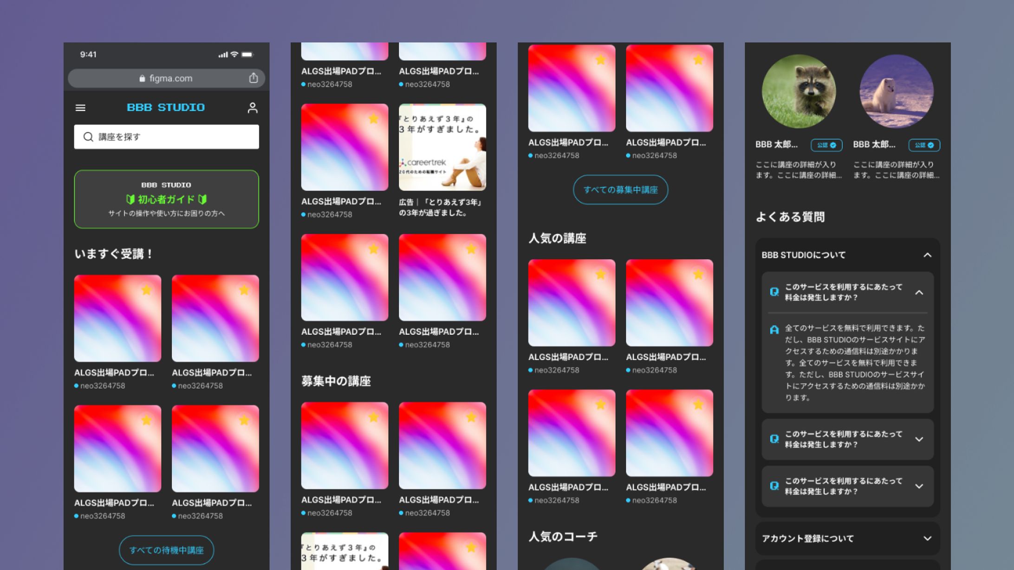Click サイトの操作や使い方にお困りの方へ subtitle text
This screenshot has height=570, width=1014.
pyautogui.click(x=167, y=213)
